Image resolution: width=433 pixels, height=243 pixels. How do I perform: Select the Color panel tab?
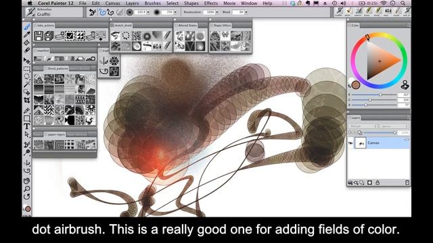(x=354, y=26)
